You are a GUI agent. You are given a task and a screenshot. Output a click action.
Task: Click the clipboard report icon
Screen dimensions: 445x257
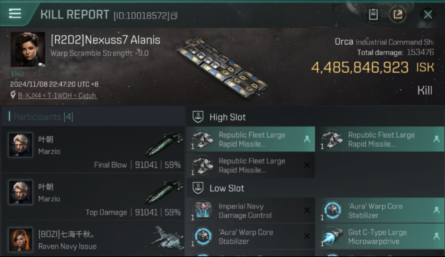pyautogui.click(x=373, y=15)
